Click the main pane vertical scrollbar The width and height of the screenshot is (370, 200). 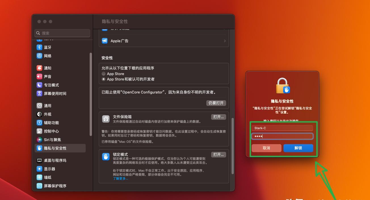point(233,146)
